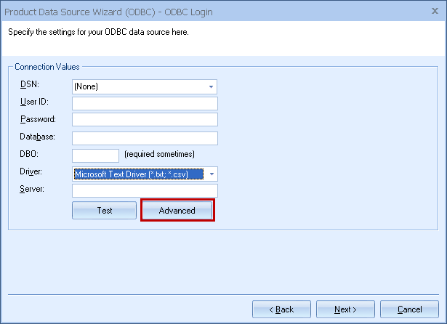Viewport: 447px width, 324px height.
Task: Click the '(required sometimes)' note
Action: [x=159, y=155]
